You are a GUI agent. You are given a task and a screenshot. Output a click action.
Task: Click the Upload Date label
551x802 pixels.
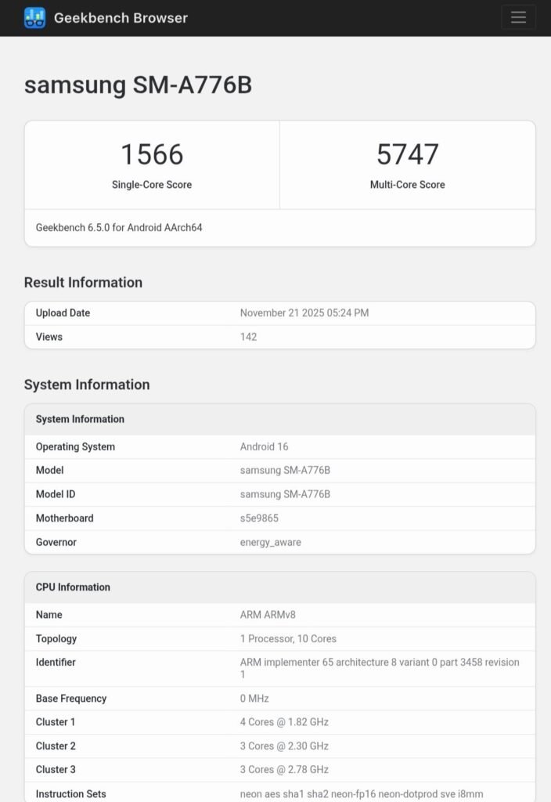63,313
